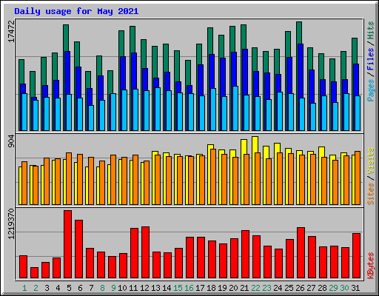Image resolution: width=379 pixels, height=296 pixels.
Task: Click day label 28 on the x-axis
Action: (x=322, y=288)
